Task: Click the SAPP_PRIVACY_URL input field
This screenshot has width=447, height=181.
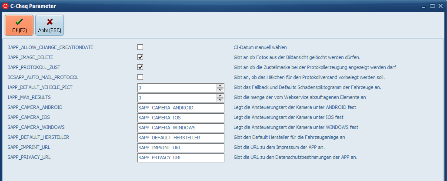Action: [180, 158]
